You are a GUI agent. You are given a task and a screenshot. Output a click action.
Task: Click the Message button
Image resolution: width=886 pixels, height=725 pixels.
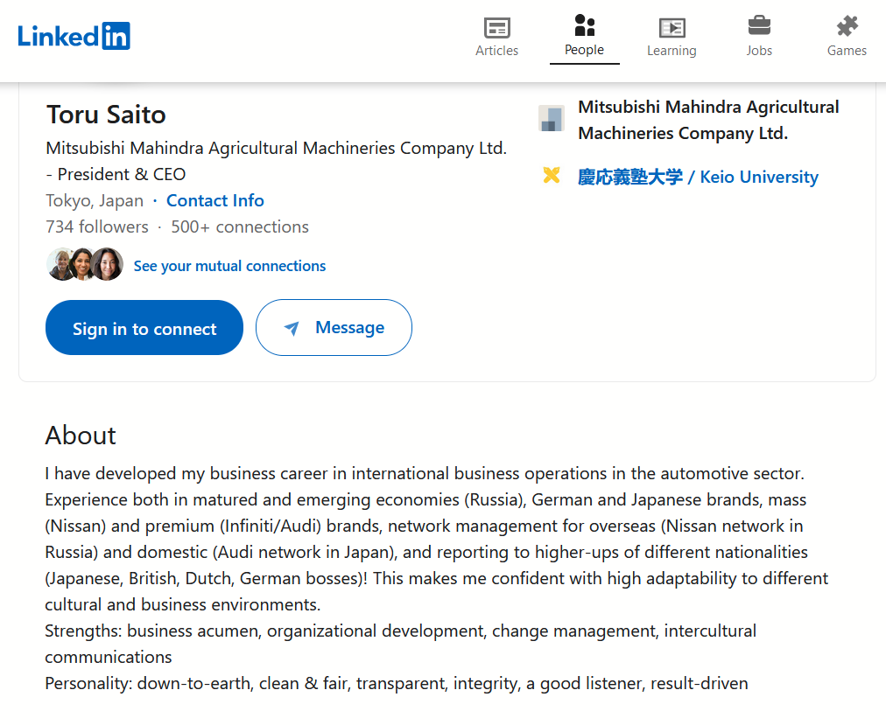coord(334,327)
